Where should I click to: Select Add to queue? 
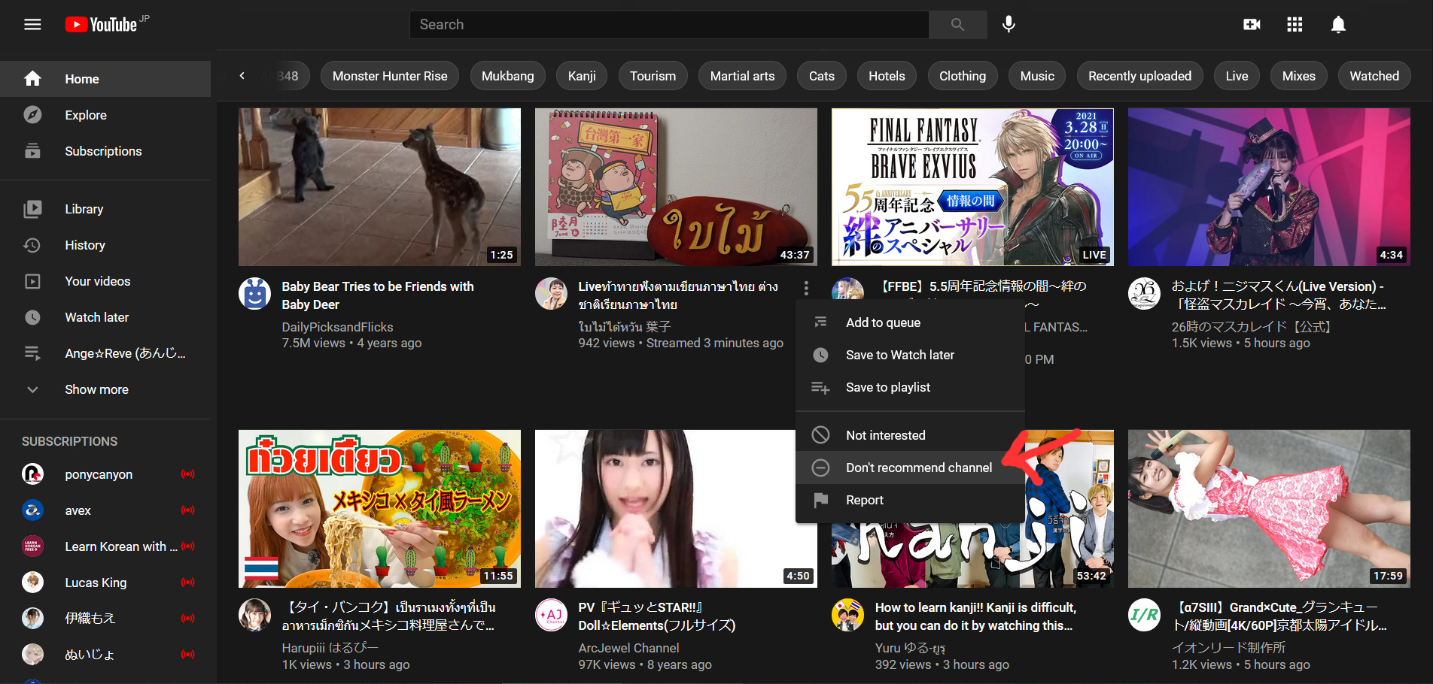point(910,322)
